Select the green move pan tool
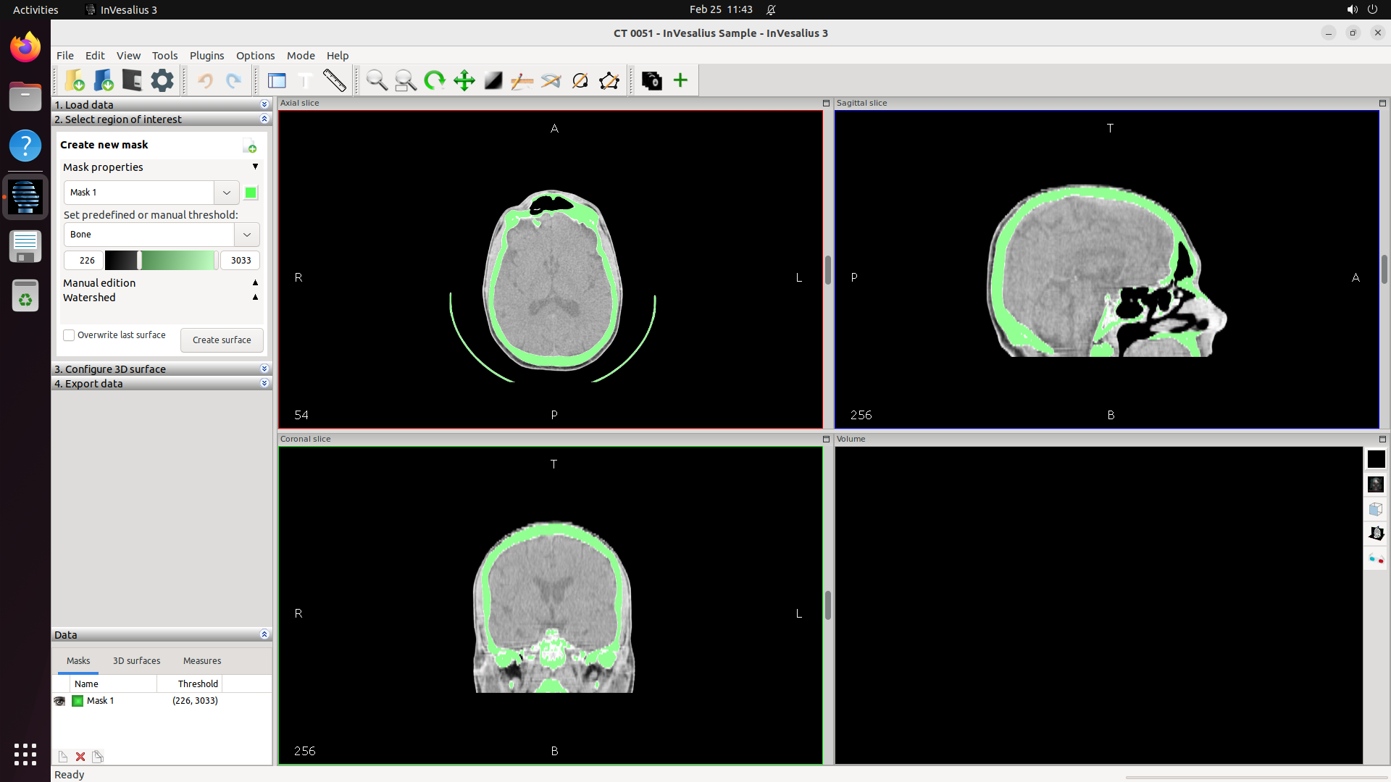The height and width of the screenshot is (782, 1391). click(464, 80)
